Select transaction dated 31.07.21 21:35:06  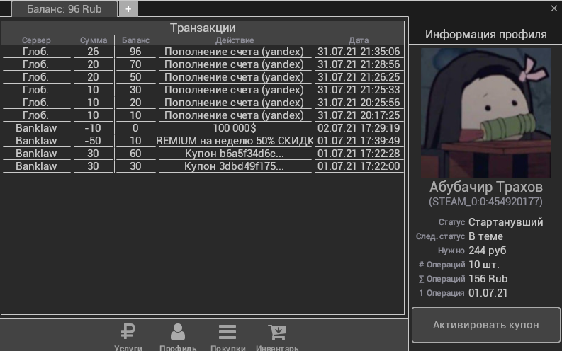[359, 52]
